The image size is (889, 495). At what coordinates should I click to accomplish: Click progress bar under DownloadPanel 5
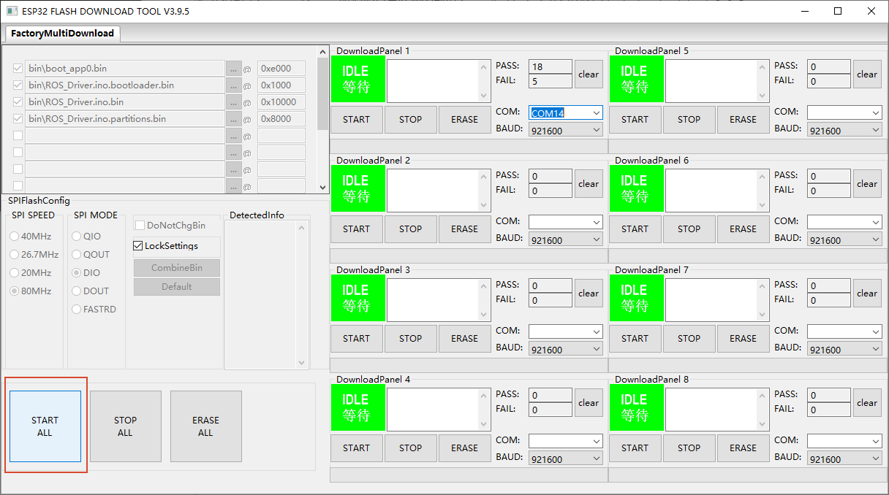tap(747, 146)
